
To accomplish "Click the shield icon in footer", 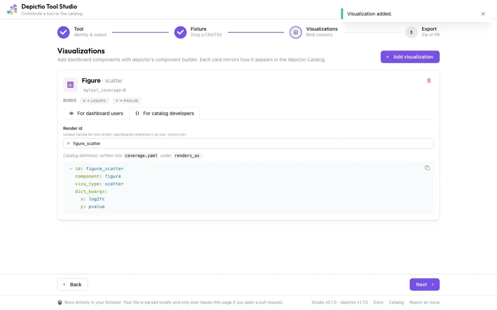I will click(60, 303).
